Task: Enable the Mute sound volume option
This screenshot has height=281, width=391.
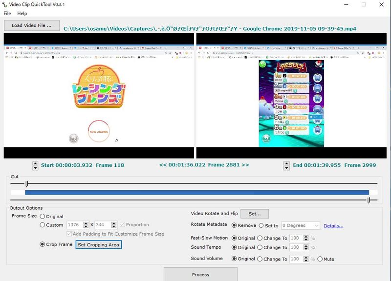Action: (320, 259)
